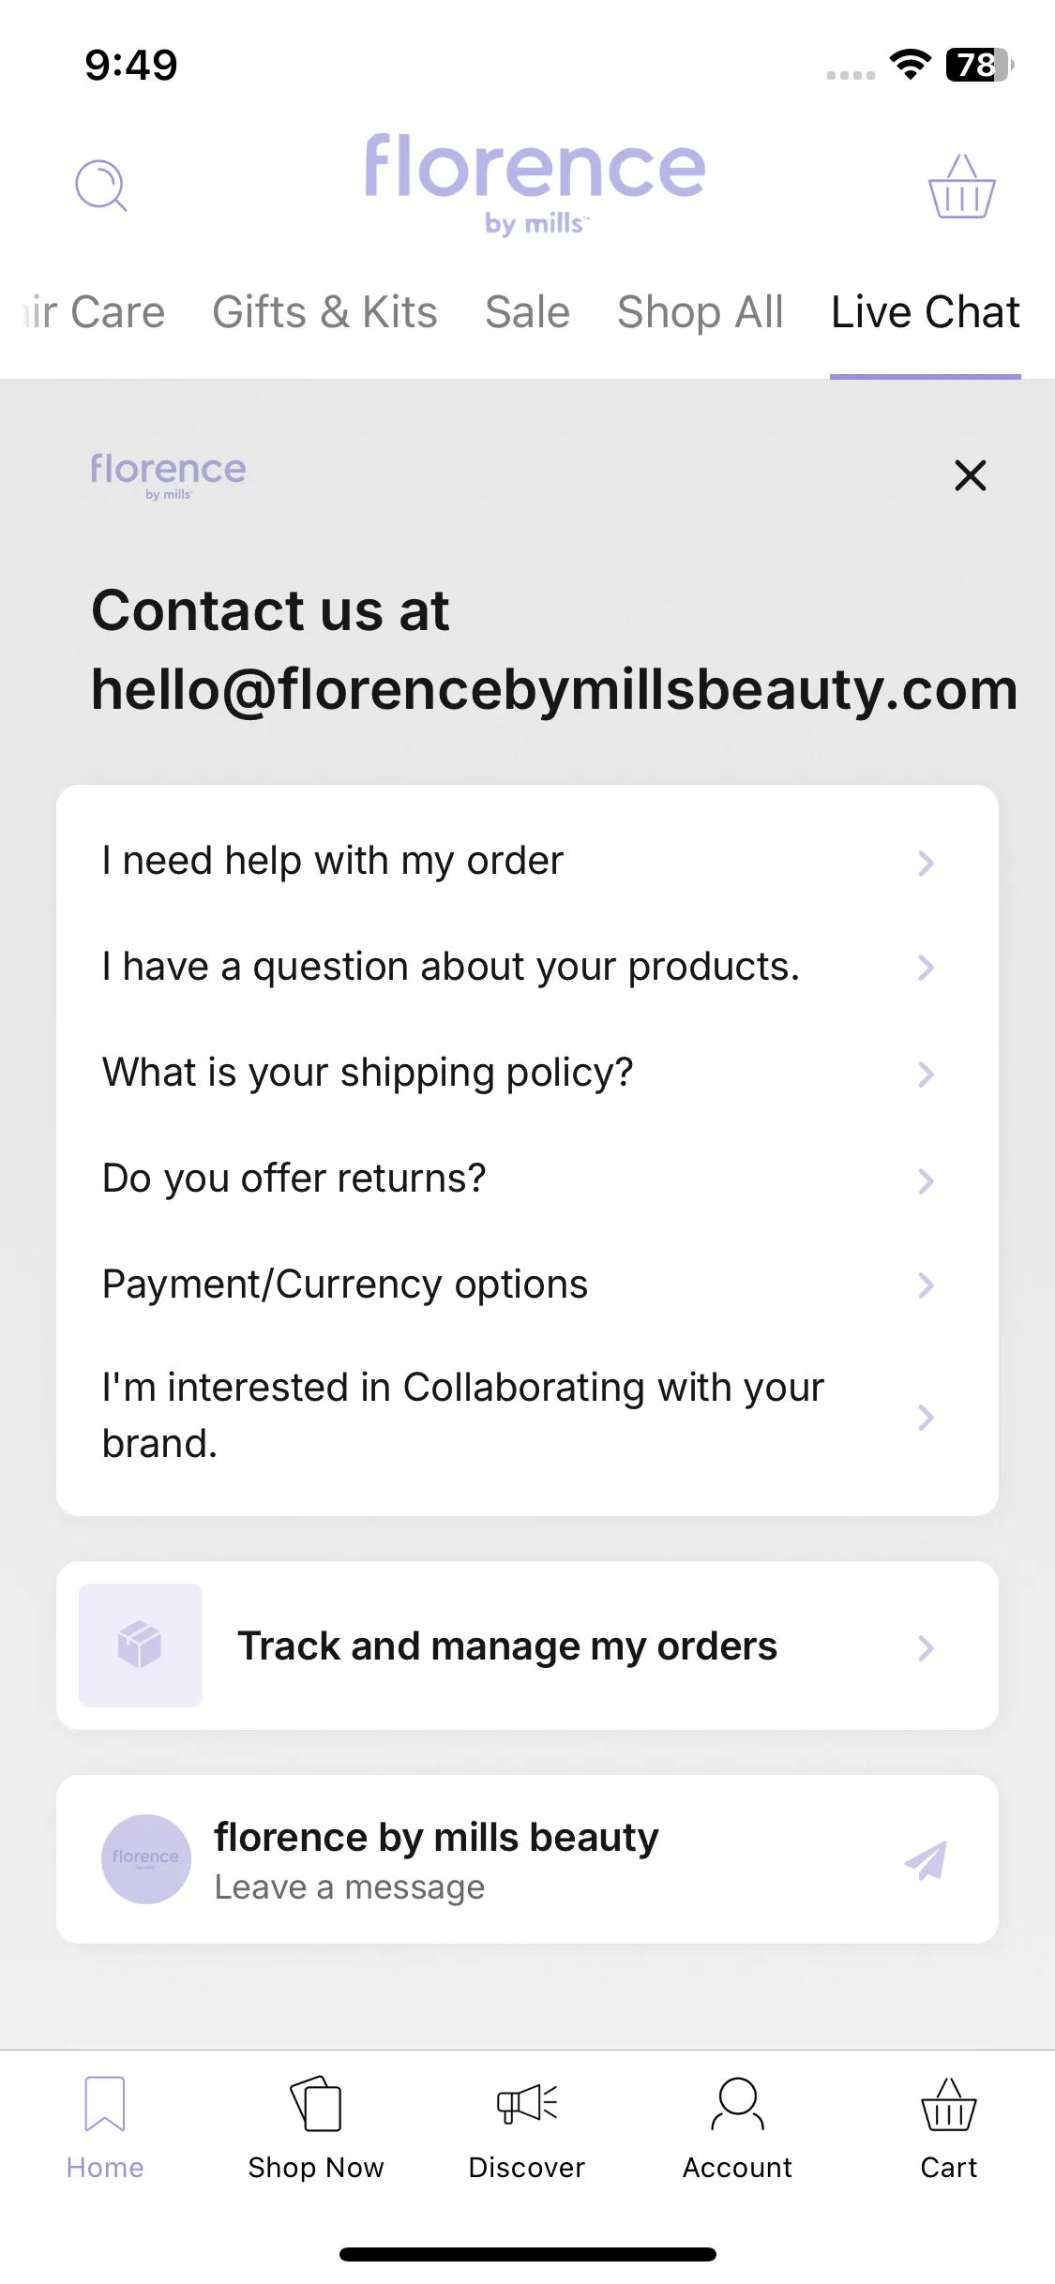Open the Shop Now bag icon

point(316,2104)
